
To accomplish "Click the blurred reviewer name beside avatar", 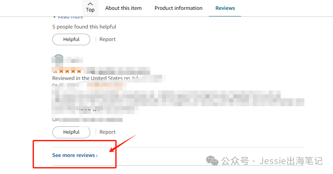I will pos(74,60).
